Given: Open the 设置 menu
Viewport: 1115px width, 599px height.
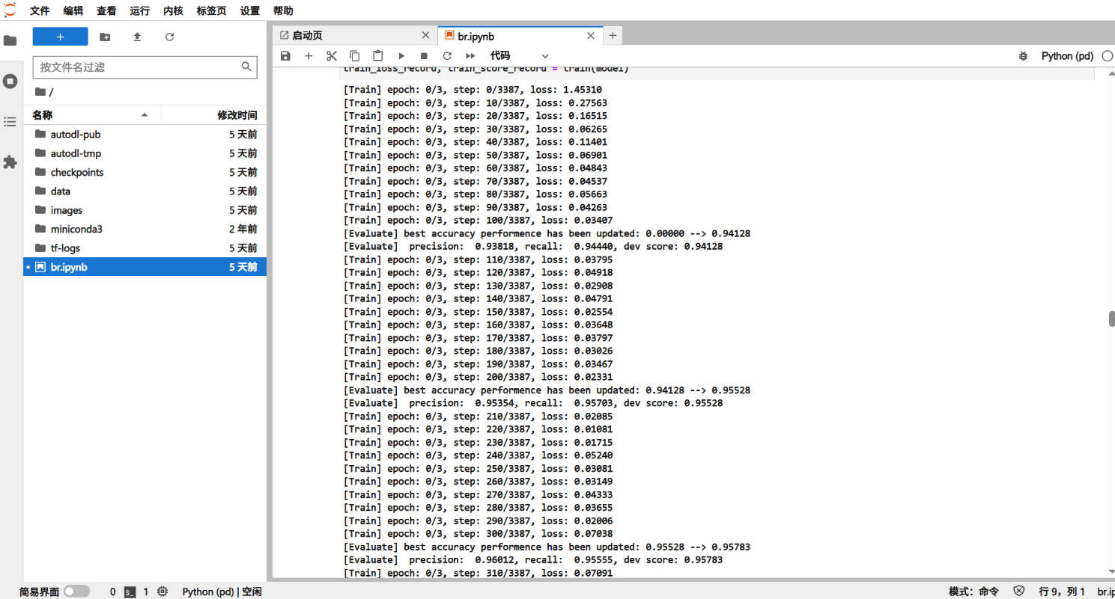Looking at the screenshot, I should [x=250, y=10].
